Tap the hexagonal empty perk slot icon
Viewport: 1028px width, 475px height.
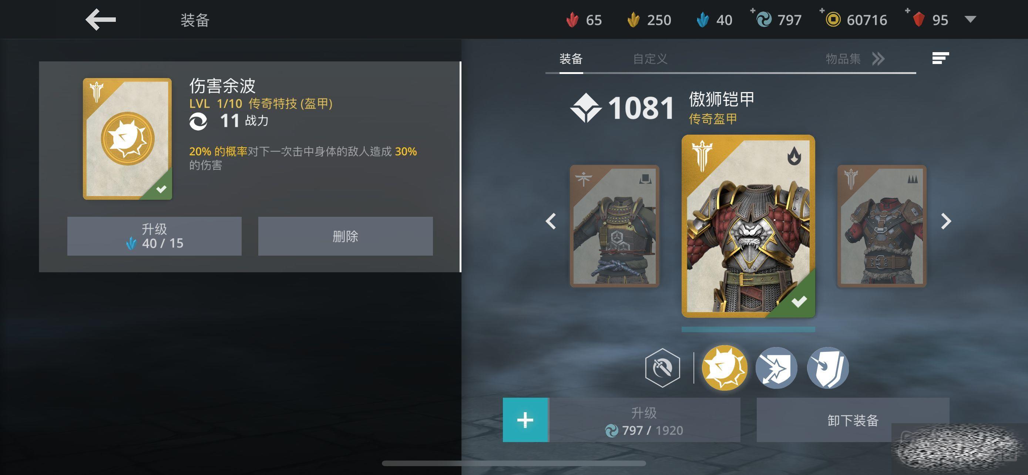(662, 367)
